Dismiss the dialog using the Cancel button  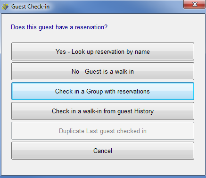pos(103,151)
